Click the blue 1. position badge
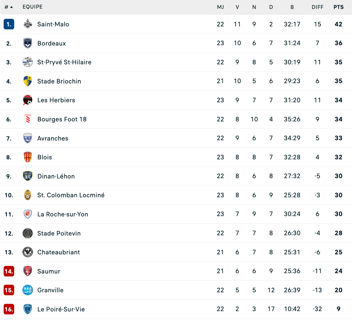 9,24
